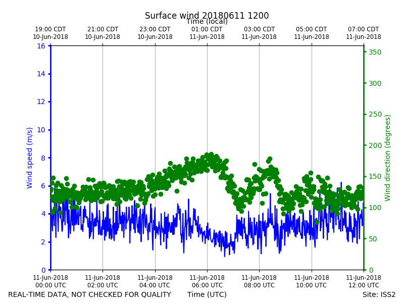Click the 'Time (local)' top axis label
Image resolution: width=404 pixels, height=303 pixels.
207,22
